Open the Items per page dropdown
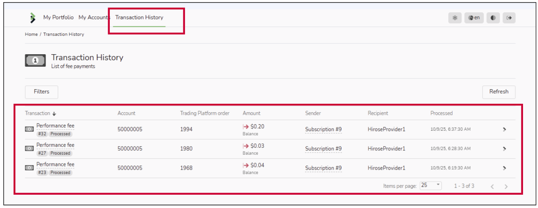 (x=430, y=186)
